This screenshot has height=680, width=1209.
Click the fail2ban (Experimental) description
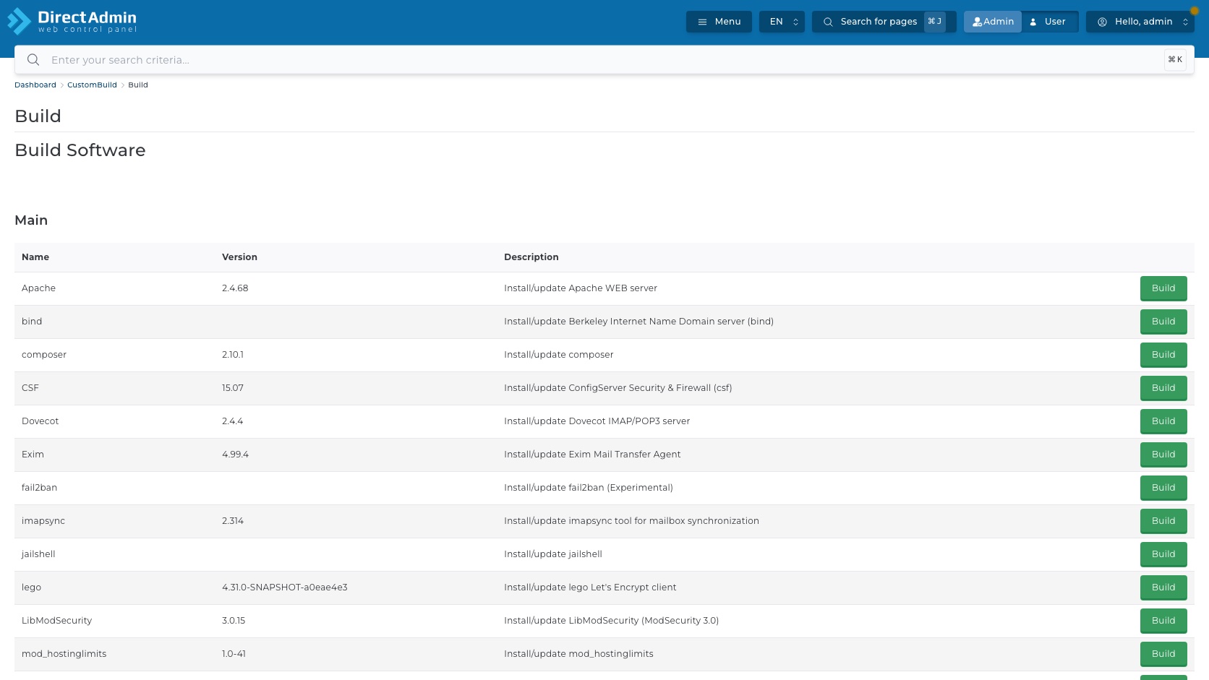click(x=589, y=488)
